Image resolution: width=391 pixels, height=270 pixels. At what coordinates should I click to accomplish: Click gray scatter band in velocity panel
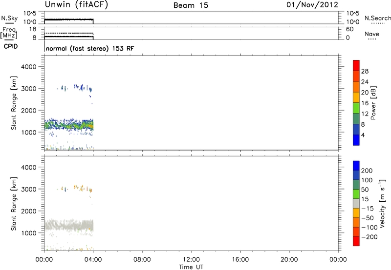pyautogui.click(x=69, y=226)
